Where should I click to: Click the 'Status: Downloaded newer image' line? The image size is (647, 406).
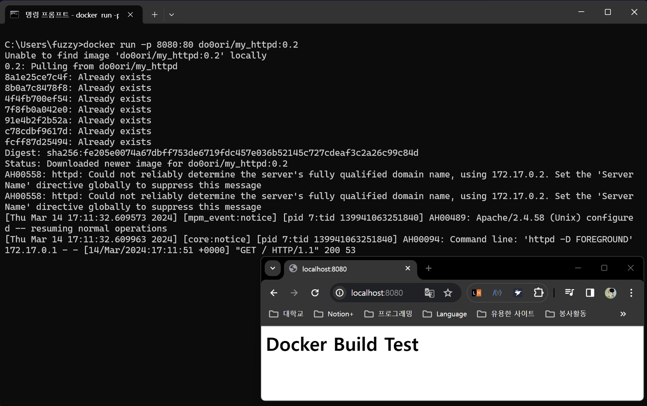click(146, 164)
